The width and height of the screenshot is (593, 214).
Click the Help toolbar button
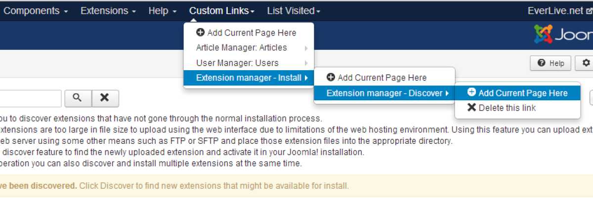(x=551, y=63)
